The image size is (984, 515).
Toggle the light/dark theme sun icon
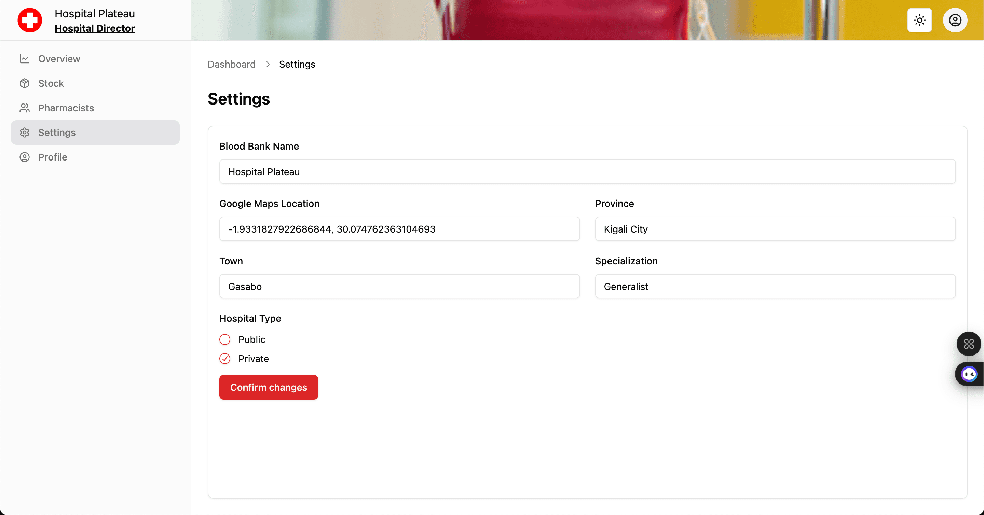click(x=919, y=20)
